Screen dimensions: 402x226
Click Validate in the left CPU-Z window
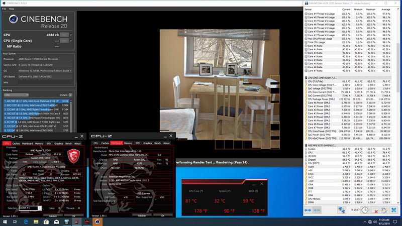point(53,216)
